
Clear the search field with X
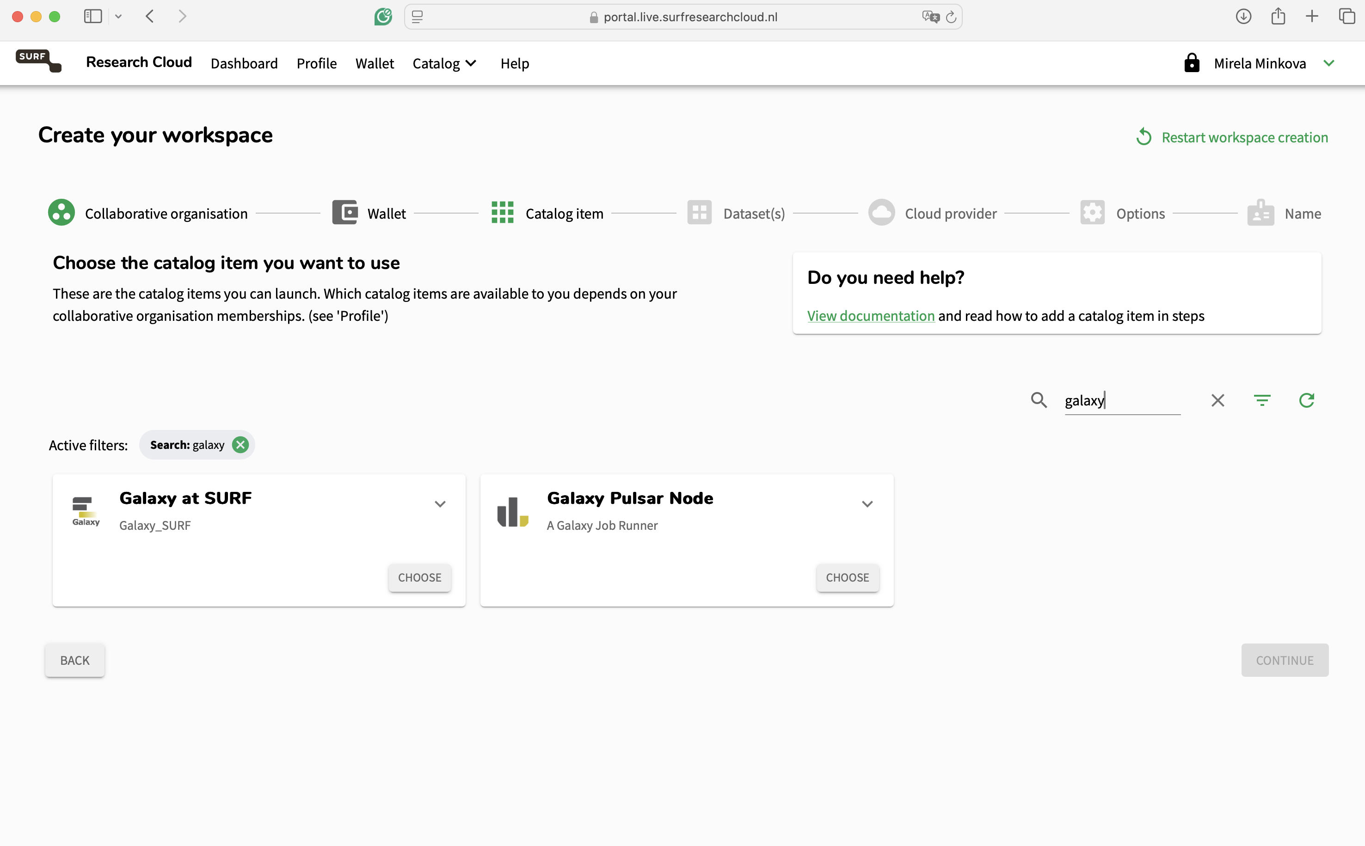tap(1218, 400)
